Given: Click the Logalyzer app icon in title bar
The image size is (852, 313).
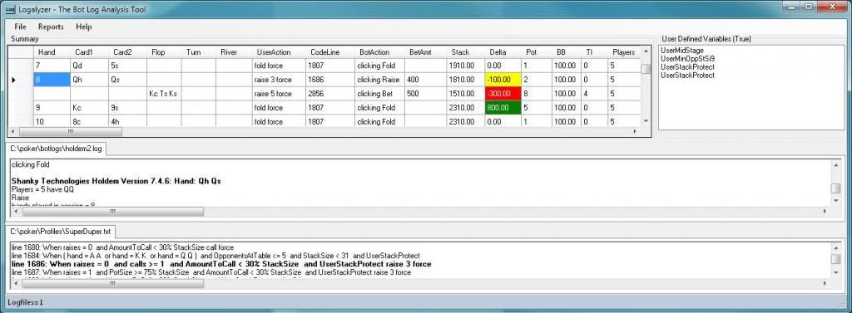Looking at the screenshot, I should (x=10, y=9).
